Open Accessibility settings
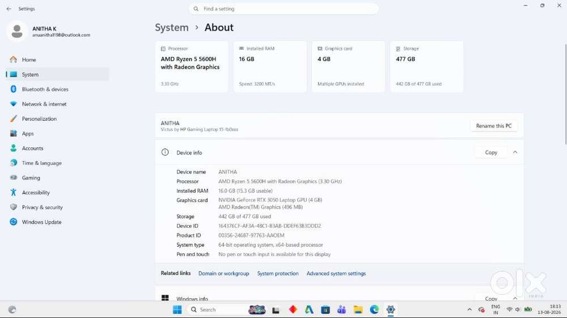567x318 pixels. [58, 193]
